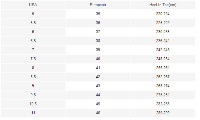Image resolution: width=200 pixels, height=120 pixels.
Task: Click the 255-261 measurement cell
Action: click(163, 68)
